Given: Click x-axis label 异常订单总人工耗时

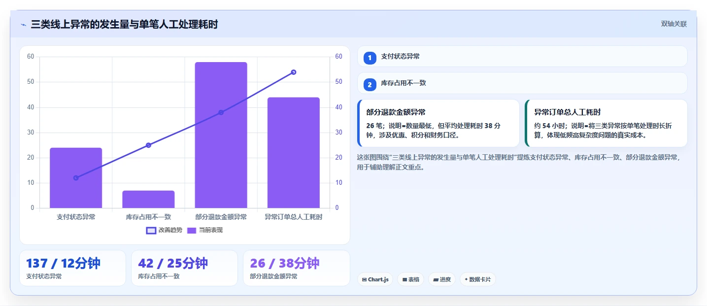Looking at the screenshot, I should pyautogui.click(x=294, y=217).
